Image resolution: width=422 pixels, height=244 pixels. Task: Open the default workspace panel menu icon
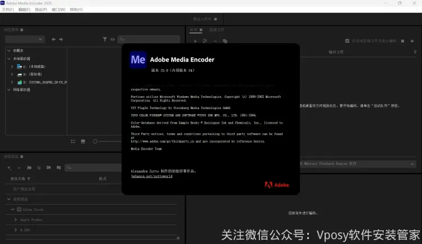(216, 19)
